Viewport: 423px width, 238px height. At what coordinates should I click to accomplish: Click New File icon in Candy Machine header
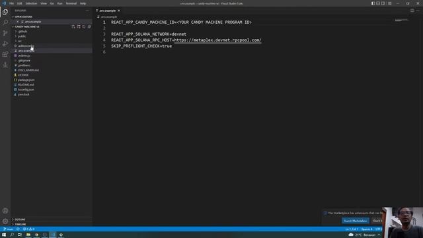(73, 26)
